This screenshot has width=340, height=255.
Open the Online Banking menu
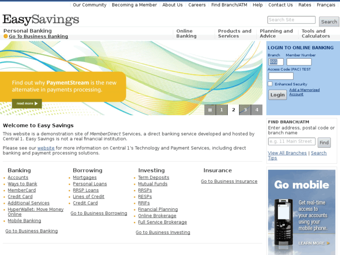pyautogui.click(x=187, y=34)
